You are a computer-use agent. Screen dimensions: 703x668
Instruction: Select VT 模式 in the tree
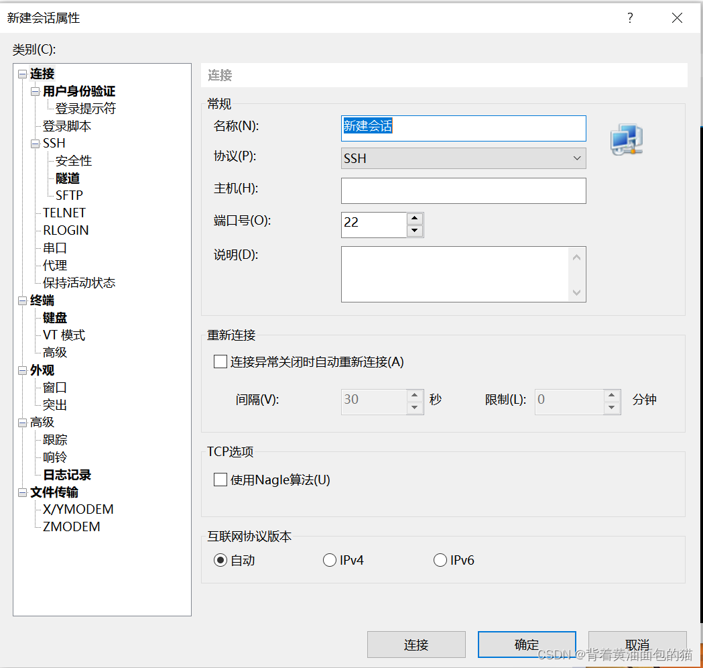point(64,335)
